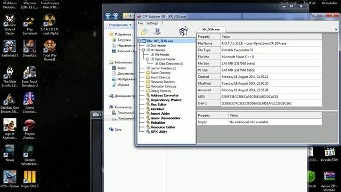341x192 pixels.
Task: Collapse the Nt Headers tree node
Action: coord(143,50)
